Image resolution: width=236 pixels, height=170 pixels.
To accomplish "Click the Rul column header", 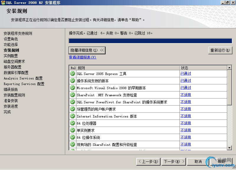I will coord(73,68).
